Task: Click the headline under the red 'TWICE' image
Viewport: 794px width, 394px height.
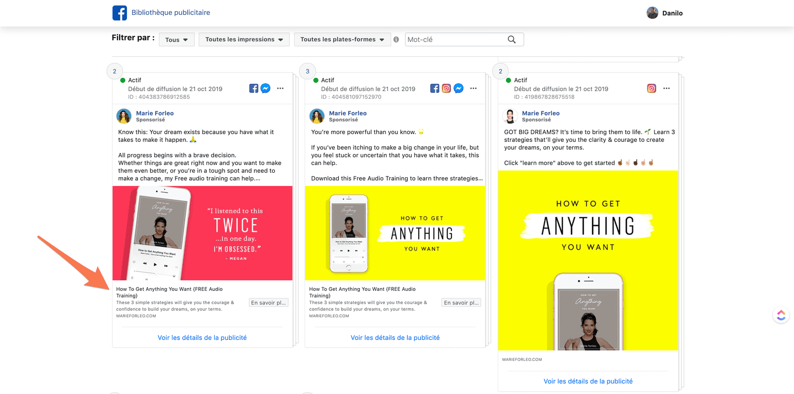Action: pos(169,292)
